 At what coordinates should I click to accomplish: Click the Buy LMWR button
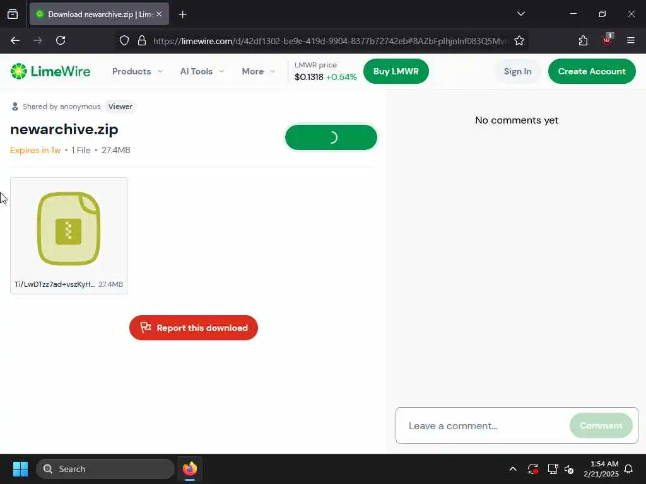[396, 71]
